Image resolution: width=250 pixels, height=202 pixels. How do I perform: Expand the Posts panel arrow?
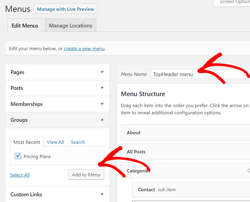(102, 88)
